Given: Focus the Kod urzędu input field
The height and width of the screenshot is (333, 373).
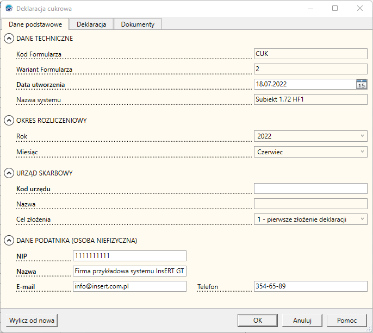Looking at the screenshot, I should point(310,189).
